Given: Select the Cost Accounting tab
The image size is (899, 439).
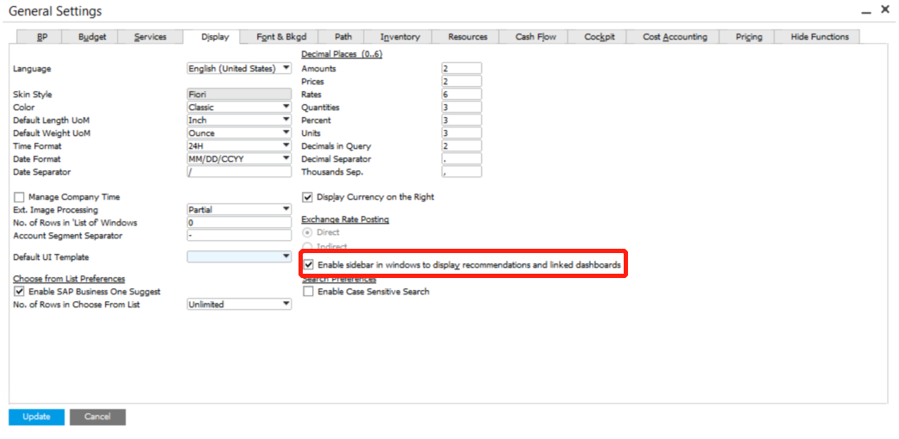Looking at the screenshot, I should tap(674, 37).
